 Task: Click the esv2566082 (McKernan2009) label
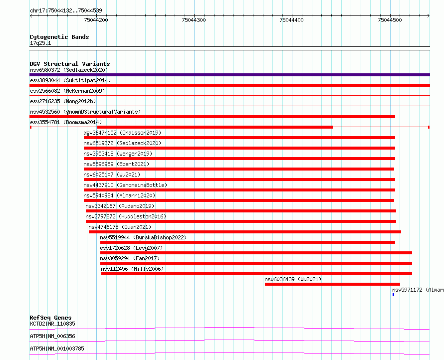67,91
